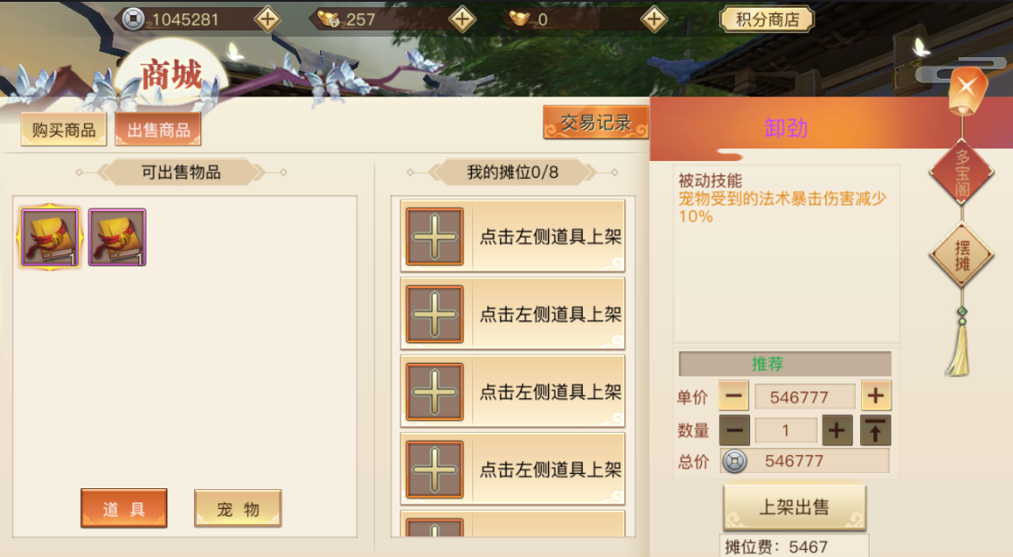This screenshot has height=557, width=1013.
Task: Select the first skill book item
Action: [50, 237]
